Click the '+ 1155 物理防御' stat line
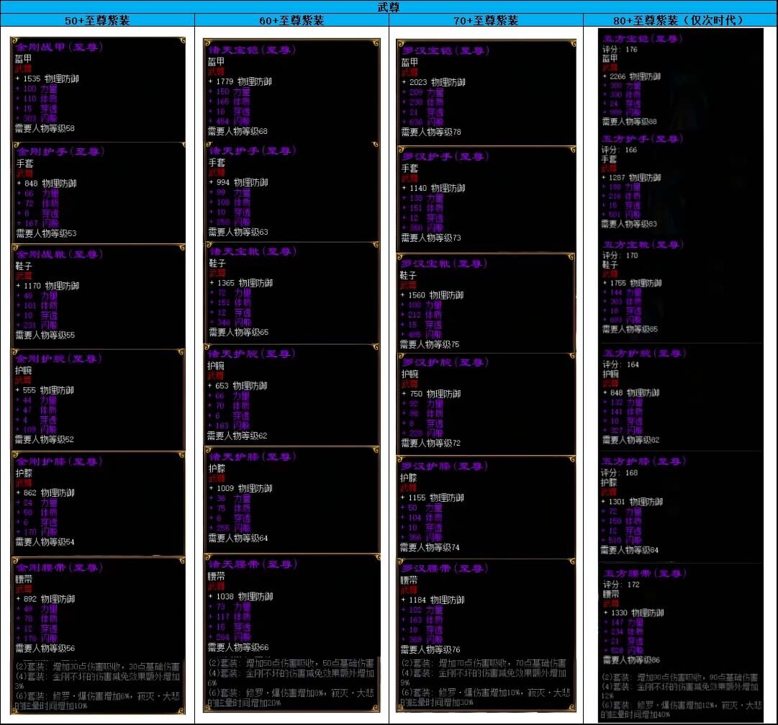Screen dimensions: 778x725 (x=432, y=497)
